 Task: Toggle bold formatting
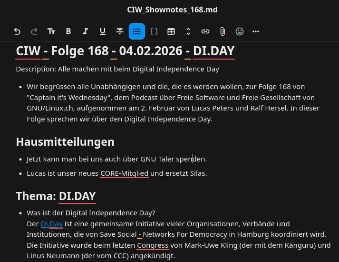[68, 31]
